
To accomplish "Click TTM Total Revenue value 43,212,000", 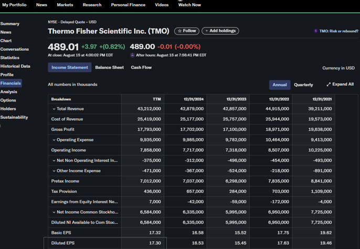I will click(149, 109).
